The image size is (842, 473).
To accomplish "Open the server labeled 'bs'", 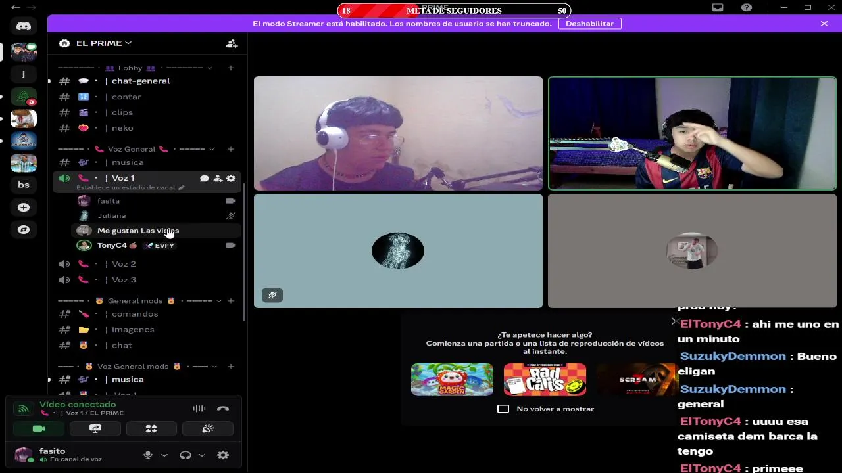I will [x=24, y=185].
